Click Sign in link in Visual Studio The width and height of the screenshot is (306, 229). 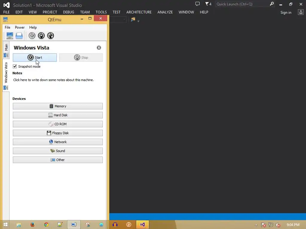pyautogui.click(x=286, y=13)
